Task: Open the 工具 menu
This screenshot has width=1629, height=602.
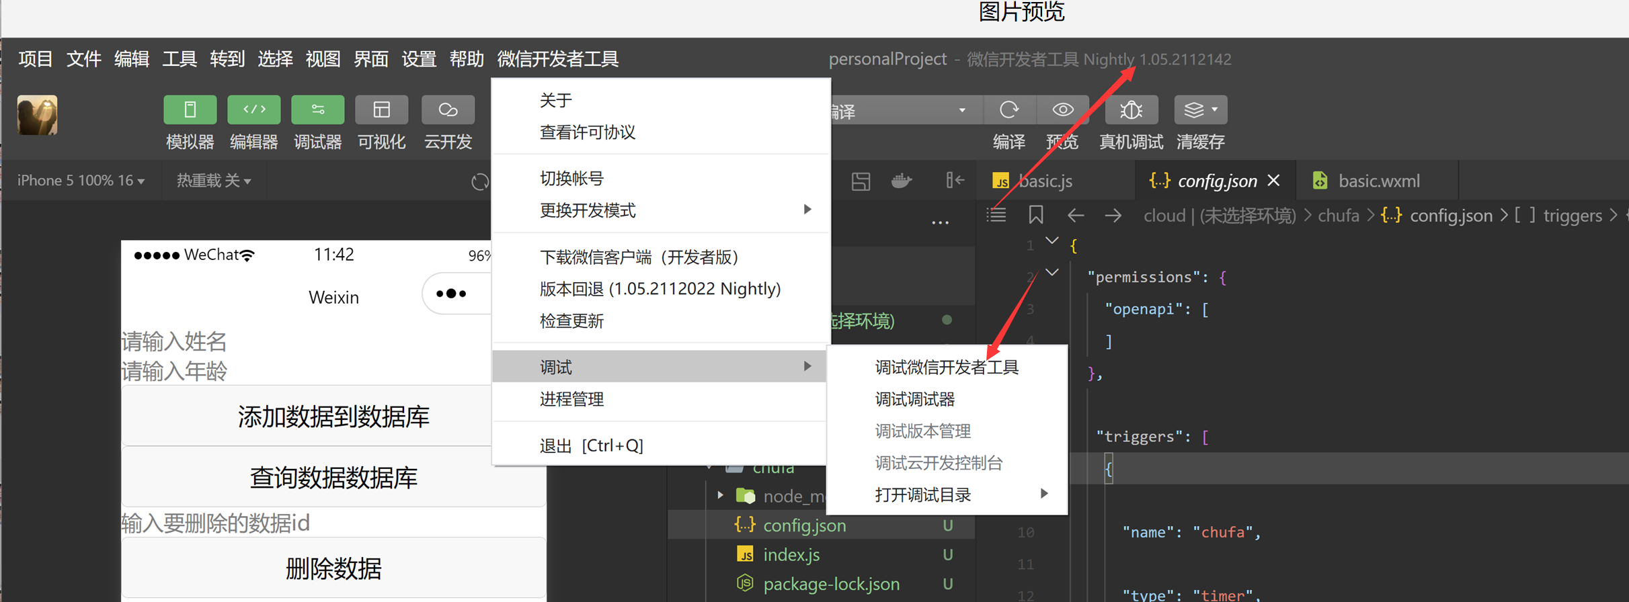Action: tap(180, 59)
